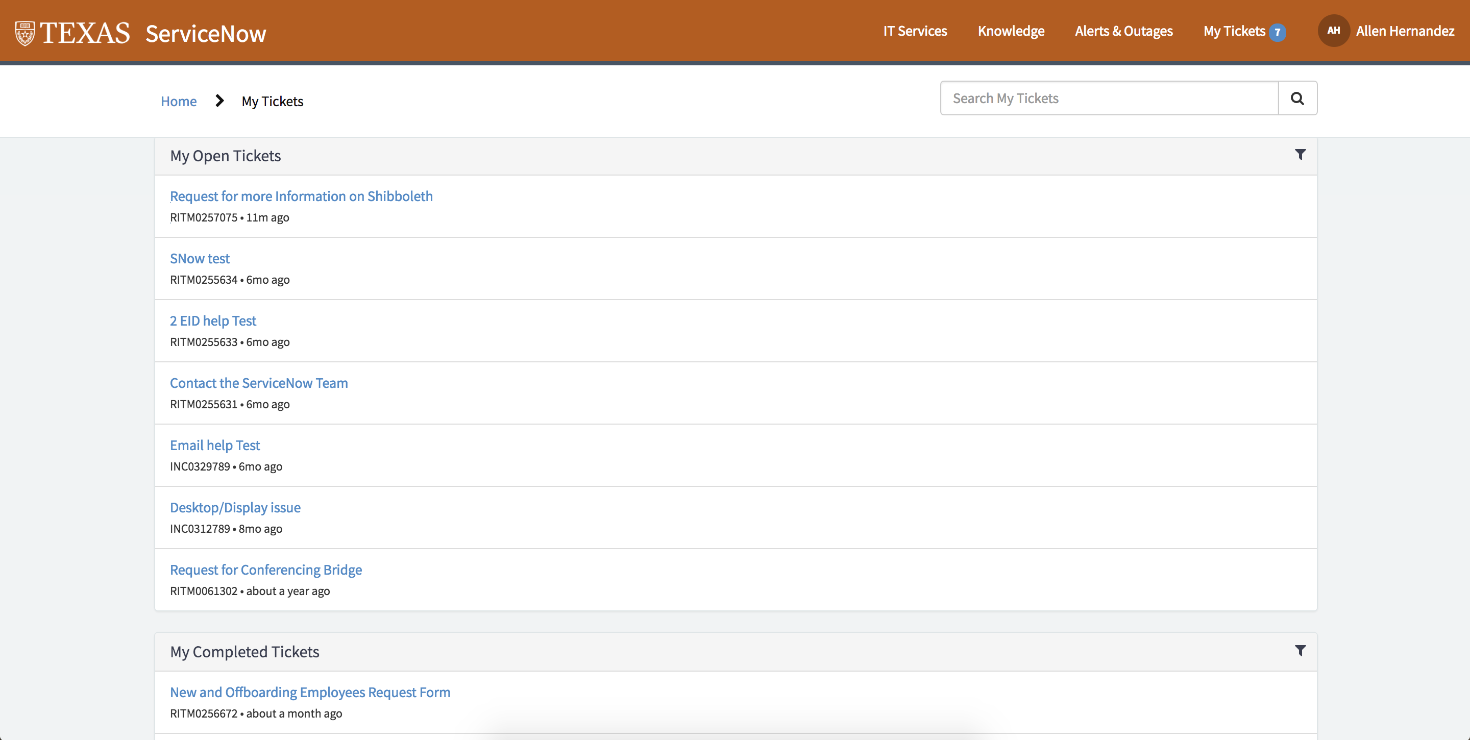Viewport: 1470px width, 740px height.
Task: Select ticket number RITM0257075 text
Action: 204,217
